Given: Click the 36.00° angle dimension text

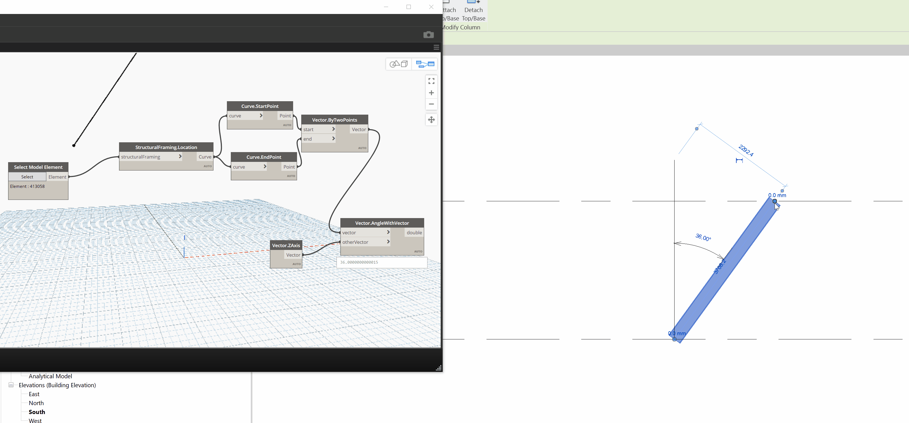Looking at the screenshot, I should click(x=703, y=237).
